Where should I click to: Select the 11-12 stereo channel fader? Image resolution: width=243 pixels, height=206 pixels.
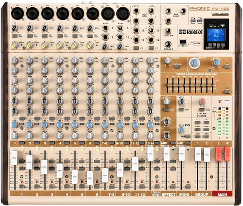point(135,164)
